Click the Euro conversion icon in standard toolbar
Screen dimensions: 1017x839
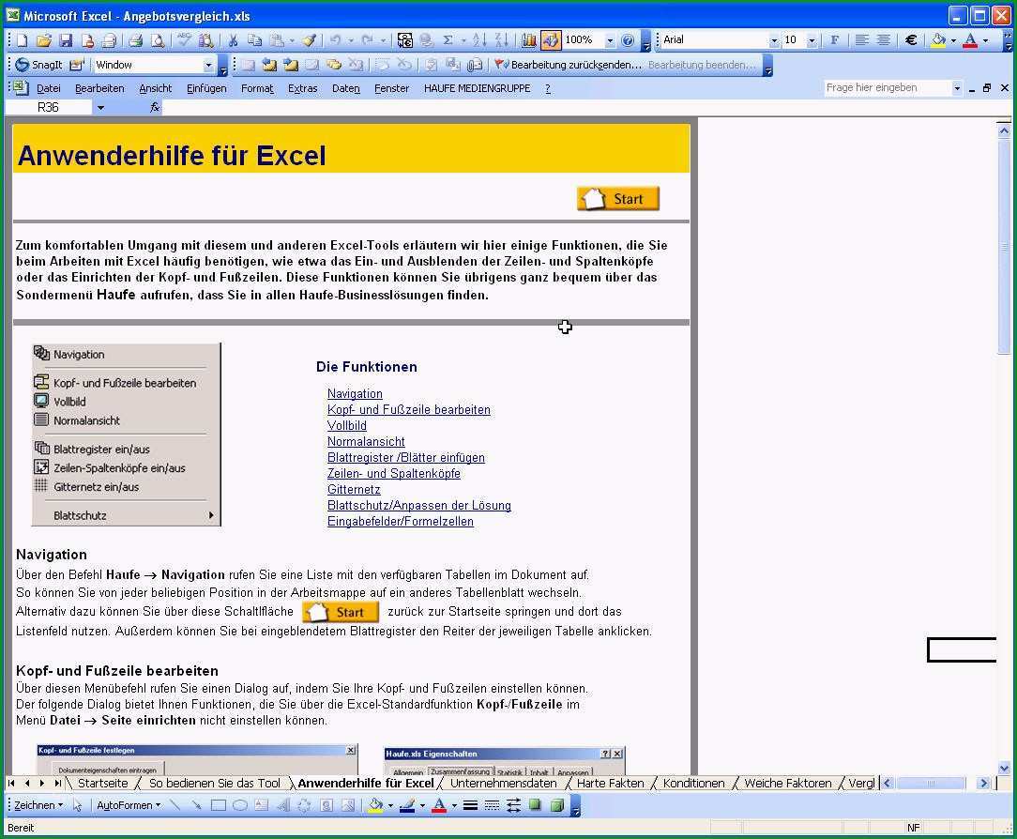(404, 40)
